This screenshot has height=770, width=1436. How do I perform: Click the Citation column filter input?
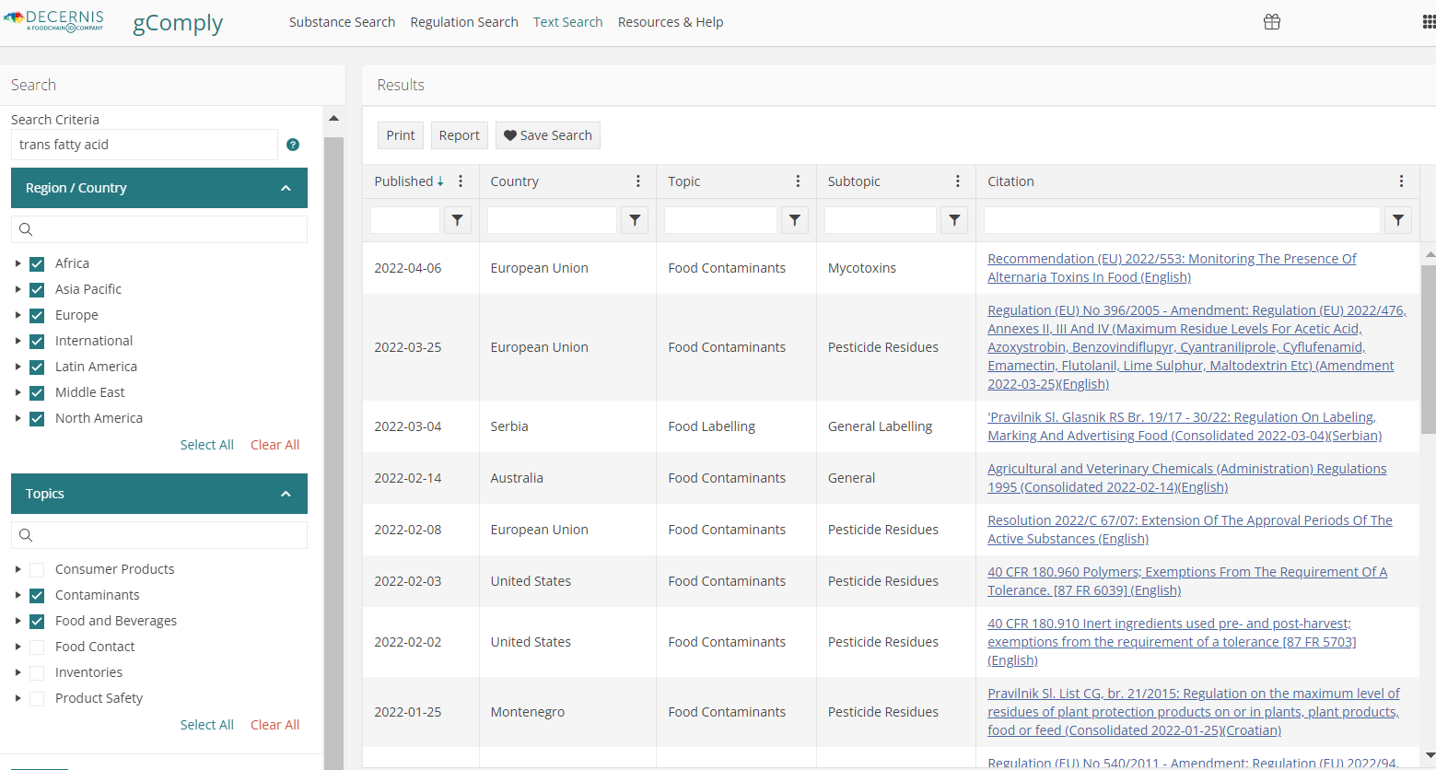coord(1182,220)
